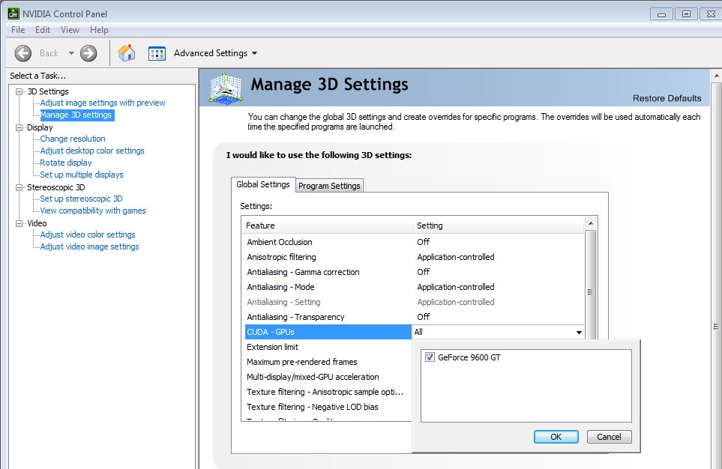This screenshot has width=722, height=469.
Task: Click the Video tree label
Action: pyautogui.click(x=37, y=223)
